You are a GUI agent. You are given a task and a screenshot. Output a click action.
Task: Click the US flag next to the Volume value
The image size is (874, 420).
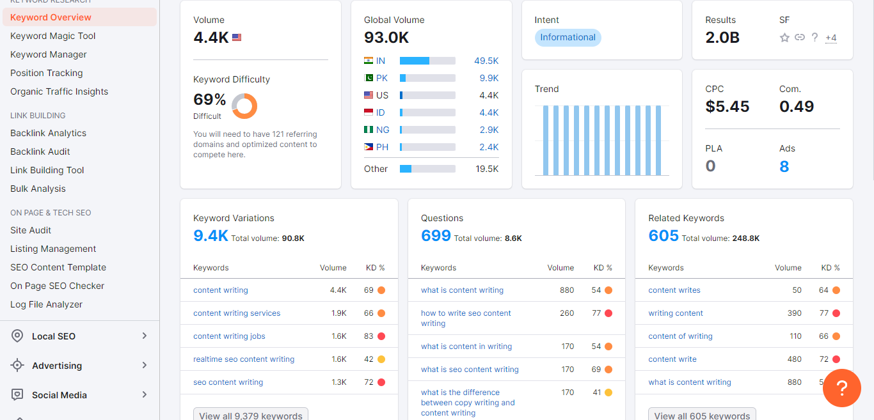tap(235, 37)
